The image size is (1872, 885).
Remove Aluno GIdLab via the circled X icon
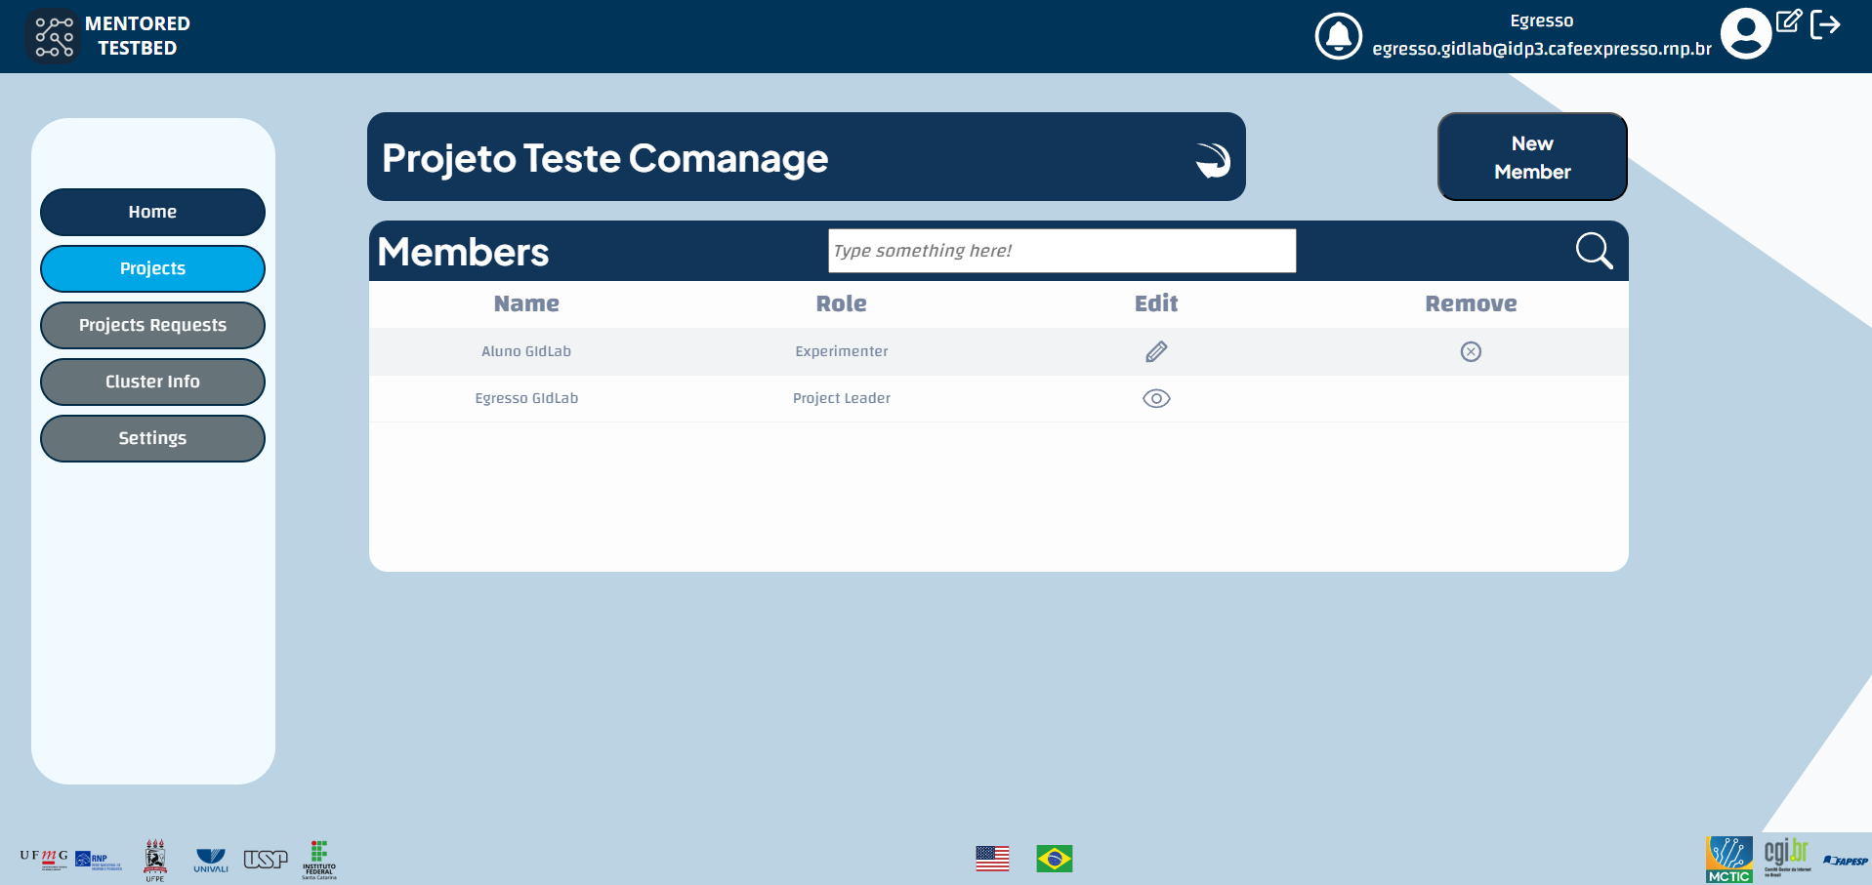coord(1471,352)
